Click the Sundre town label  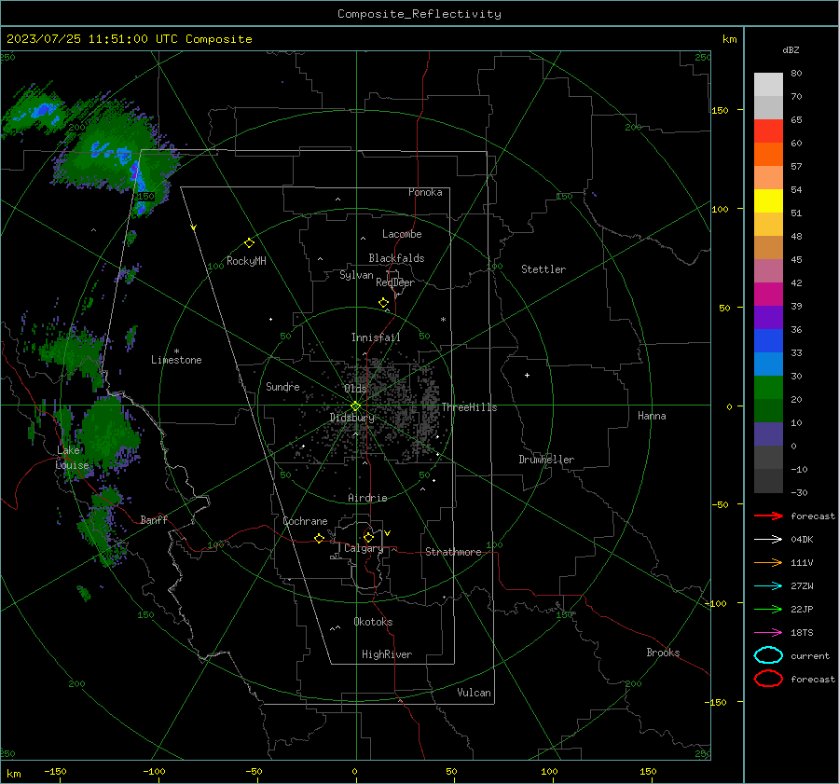click(282, 386)
